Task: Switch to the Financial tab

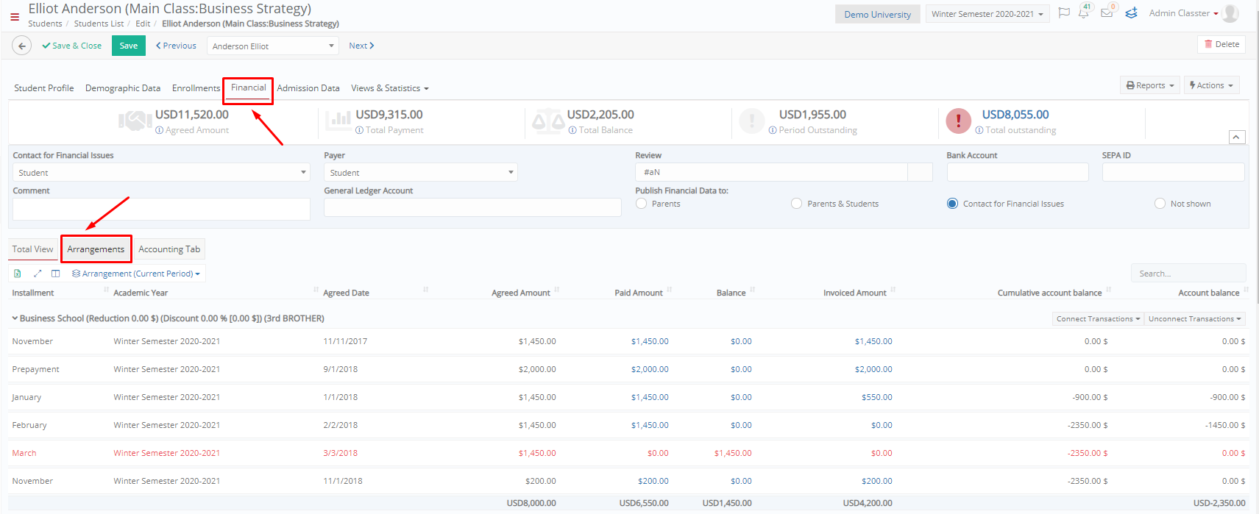Action: pos(249,88)
